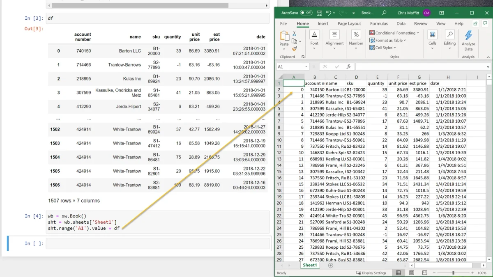The width and height of the screenshot is (493, 277).
Task: Open the Search magnifier in Excel title bar
Action: pyautogui.click(x=384, y=13)
